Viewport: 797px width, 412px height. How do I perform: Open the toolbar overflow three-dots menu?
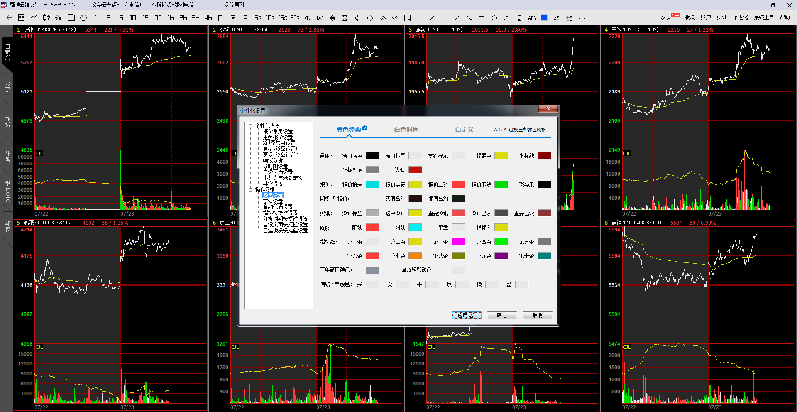tap(582, 18)
